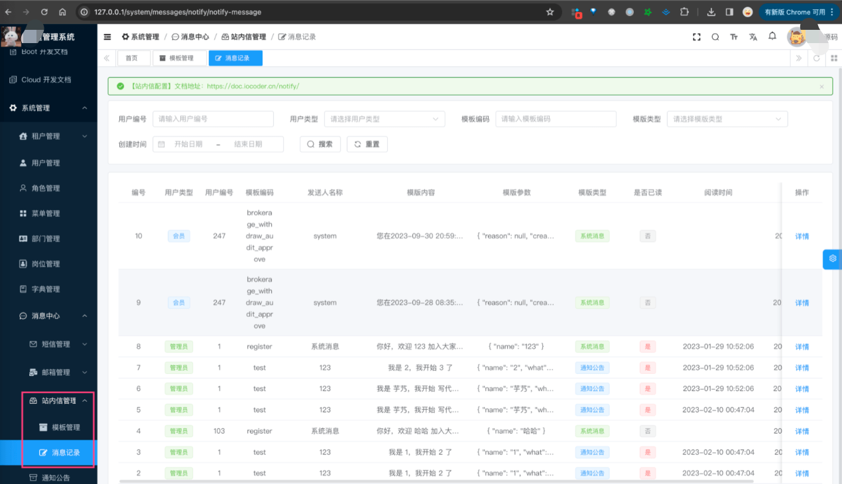Expand 邮箱管理 sidebar submenu
842x484 pixels.
pos(48,373)
